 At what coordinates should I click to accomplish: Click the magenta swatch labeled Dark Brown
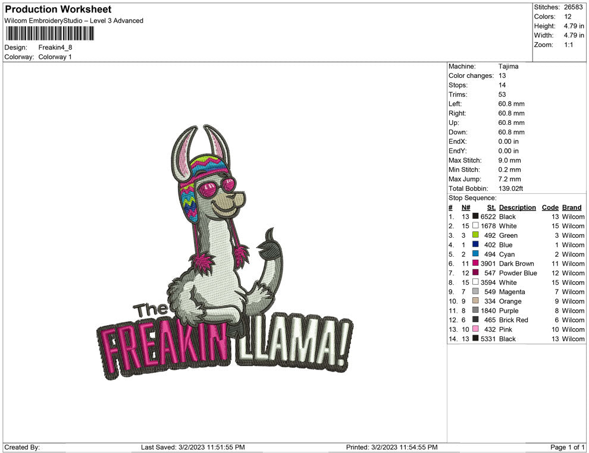475,263
